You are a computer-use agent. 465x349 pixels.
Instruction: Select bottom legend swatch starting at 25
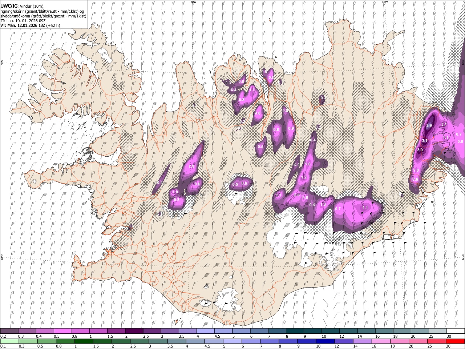pyautogui.click(x=437, y=341)
